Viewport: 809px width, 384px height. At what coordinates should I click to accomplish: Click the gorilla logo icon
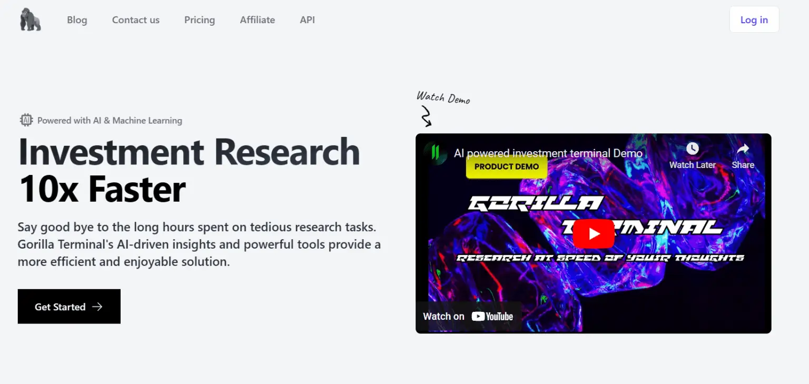coord(30,20)
